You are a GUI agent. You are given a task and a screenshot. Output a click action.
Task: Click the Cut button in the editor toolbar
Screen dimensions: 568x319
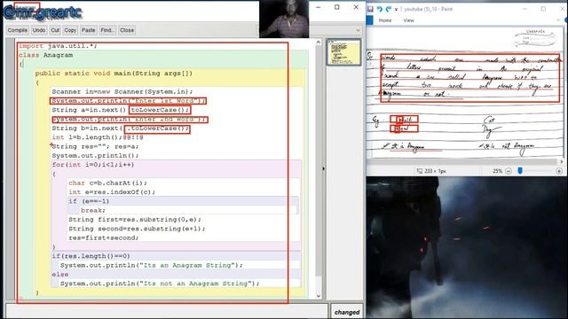[x=55, y=30]
